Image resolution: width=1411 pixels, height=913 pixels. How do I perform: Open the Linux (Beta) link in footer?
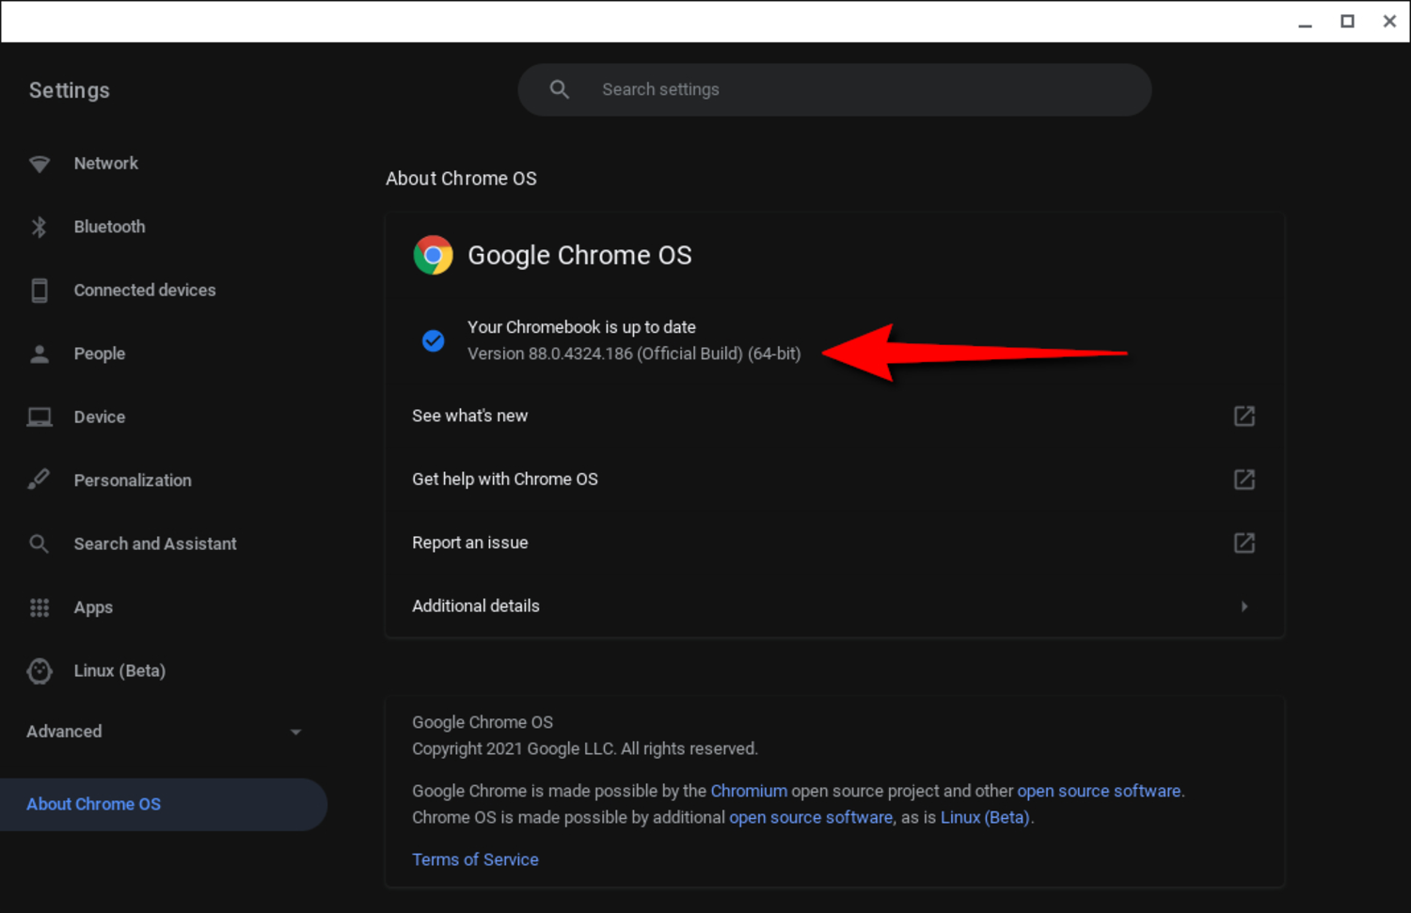click(985, 817)
